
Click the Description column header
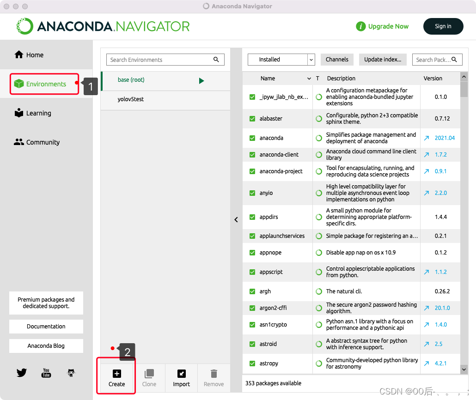(341, 79)
